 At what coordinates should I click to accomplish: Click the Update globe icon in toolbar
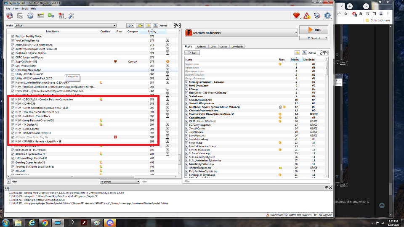[x=317, y=16]
